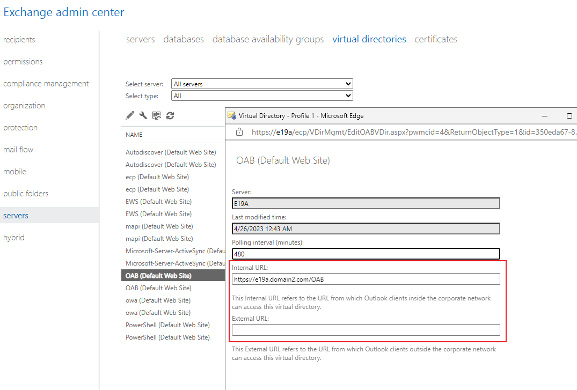Screen dimensions: 577x390
Task: Go to the mobile section
Action: coord(14,172)
